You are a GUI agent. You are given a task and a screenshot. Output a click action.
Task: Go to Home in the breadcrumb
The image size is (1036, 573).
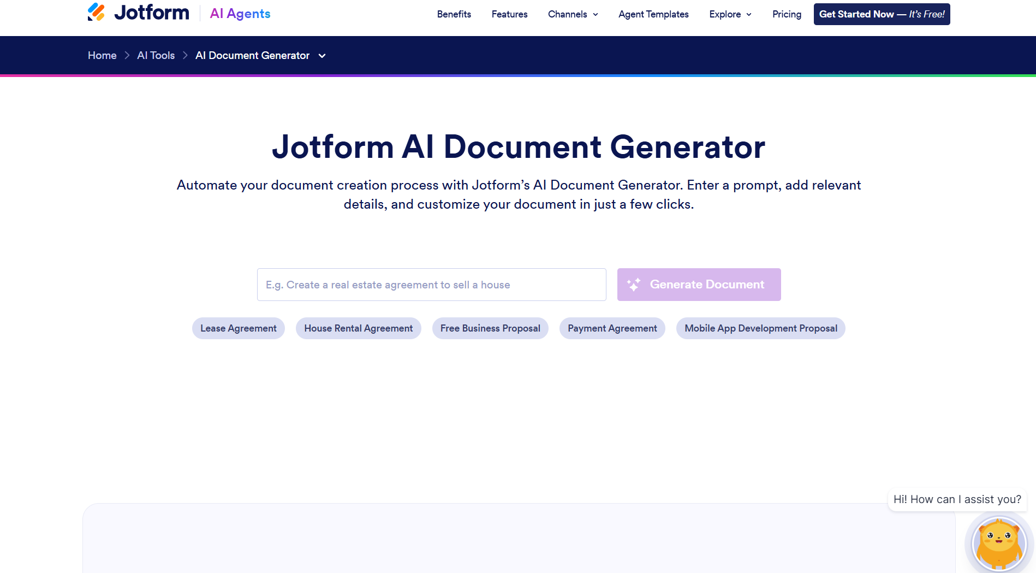pyautogui.click(x=102, y=56)
